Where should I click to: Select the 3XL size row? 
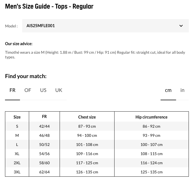click(97, 172)
